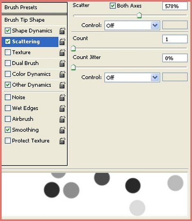192x221 pixels.
Task: Open the Scatter Control dropdown
Action: 132,25
